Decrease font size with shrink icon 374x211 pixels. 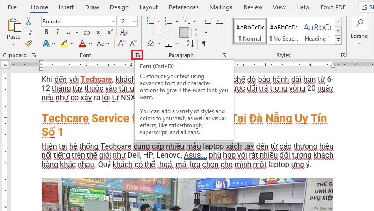click(x=133, y=44)
